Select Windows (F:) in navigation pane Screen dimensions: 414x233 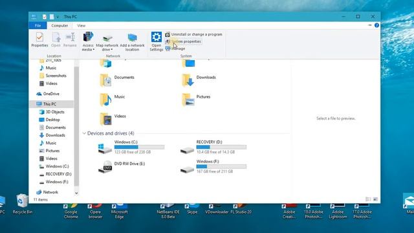(54, 182)
